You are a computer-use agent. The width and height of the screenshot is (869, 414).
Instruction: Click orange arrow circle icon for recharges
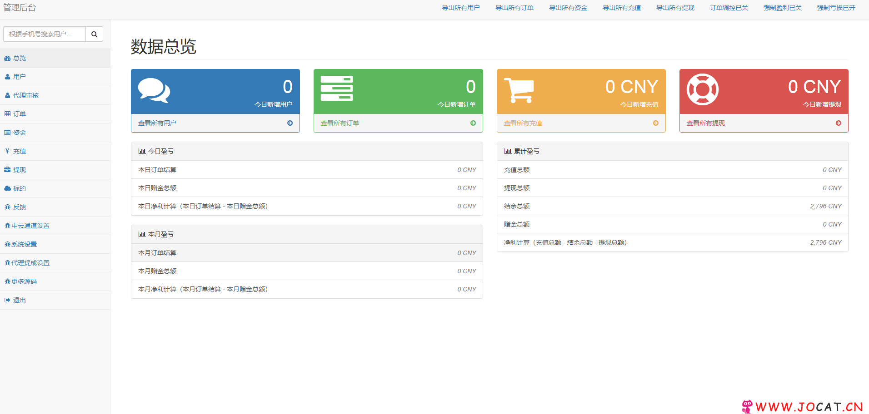pyautogui.click(x=656, y=123)
